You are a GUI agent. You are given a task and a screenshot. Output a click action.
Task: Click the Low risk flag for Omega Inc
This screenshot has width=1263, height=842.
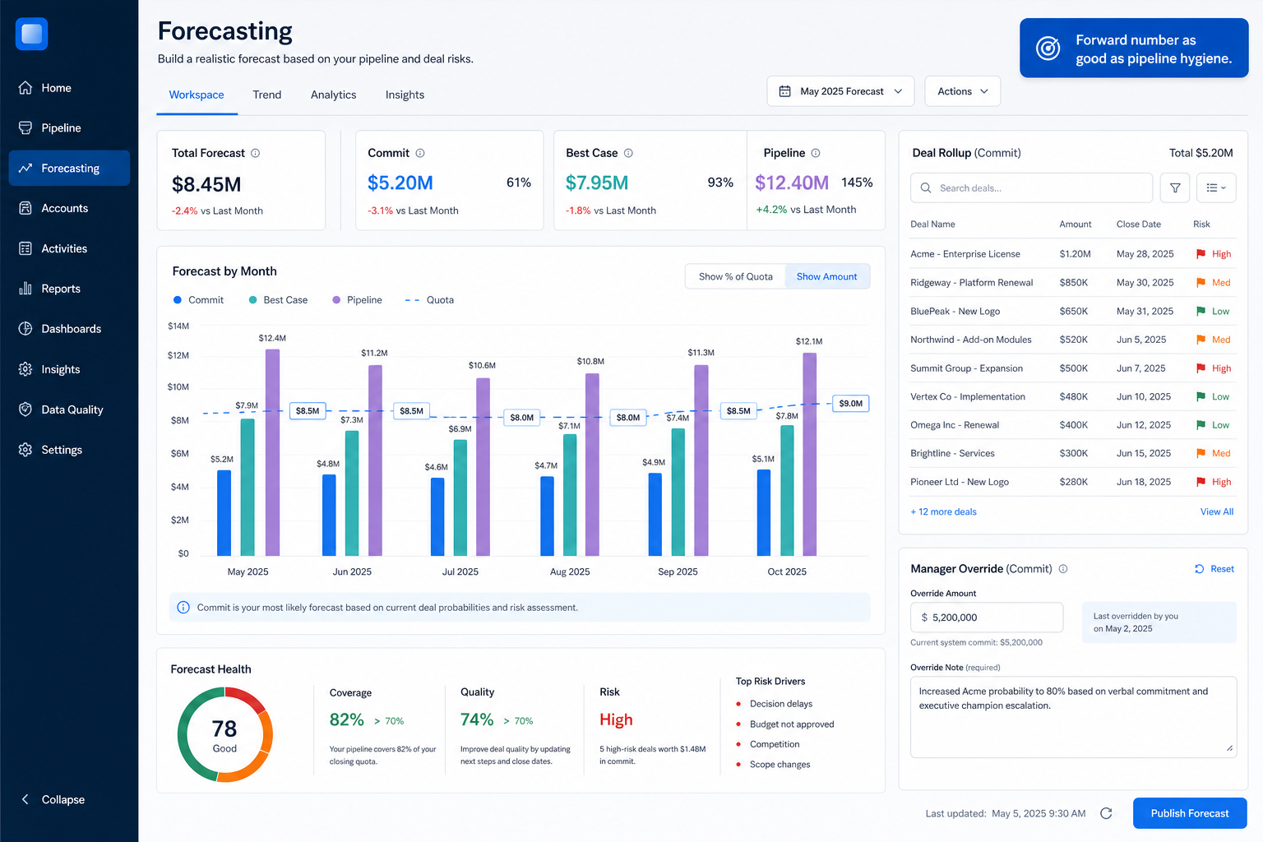click(x=1201, y=425)
